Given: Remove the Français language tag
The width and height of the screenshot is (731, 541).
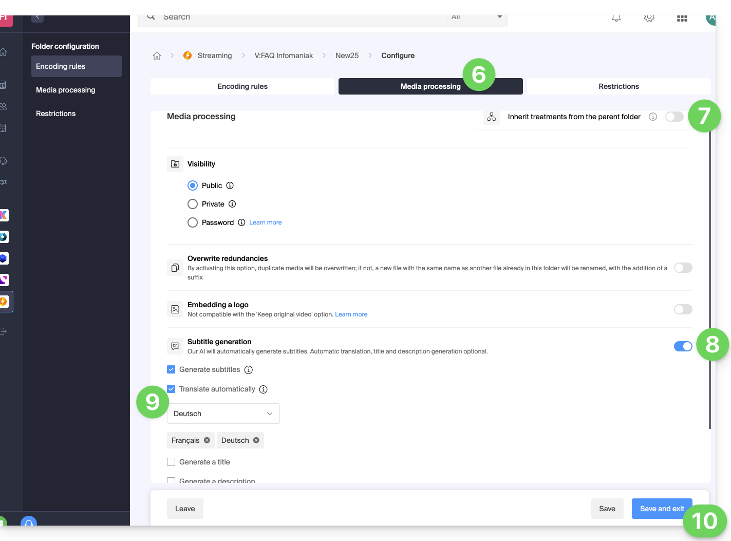Looking at the screenshot, I should (x=207, y=440).
